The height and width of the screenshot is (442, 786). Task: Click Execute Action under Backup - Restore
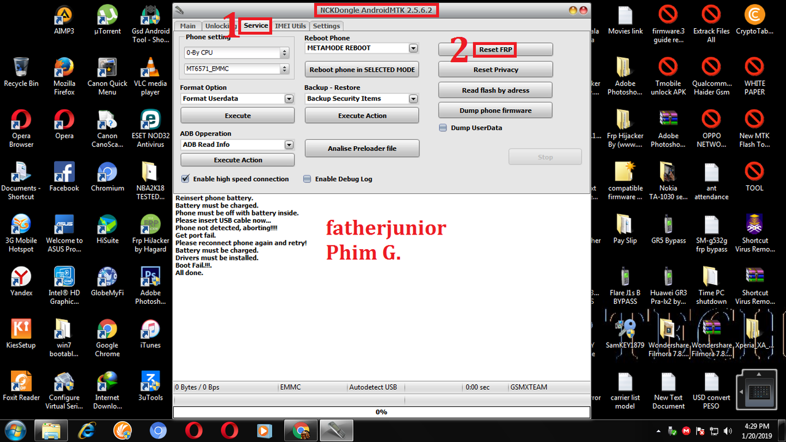pos(362,115)
